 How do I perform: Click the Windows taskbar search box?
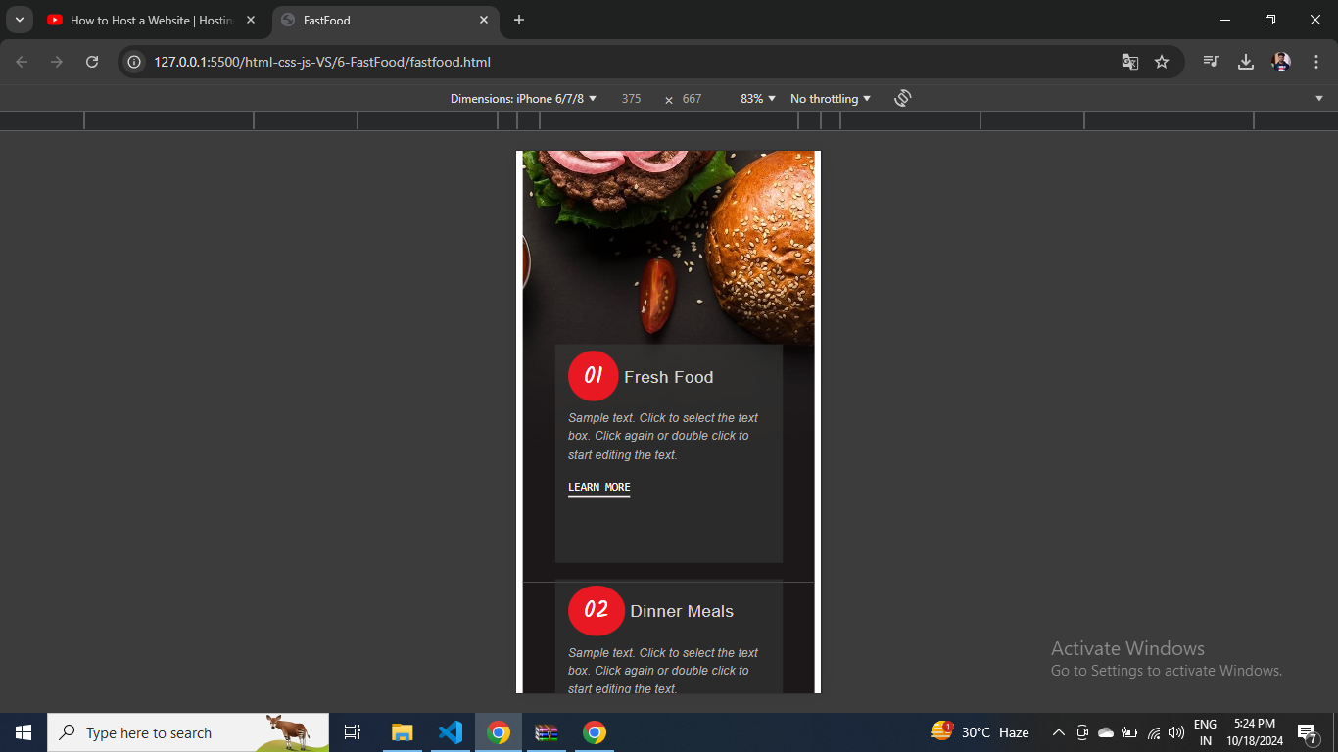click(x=188, y=732)
